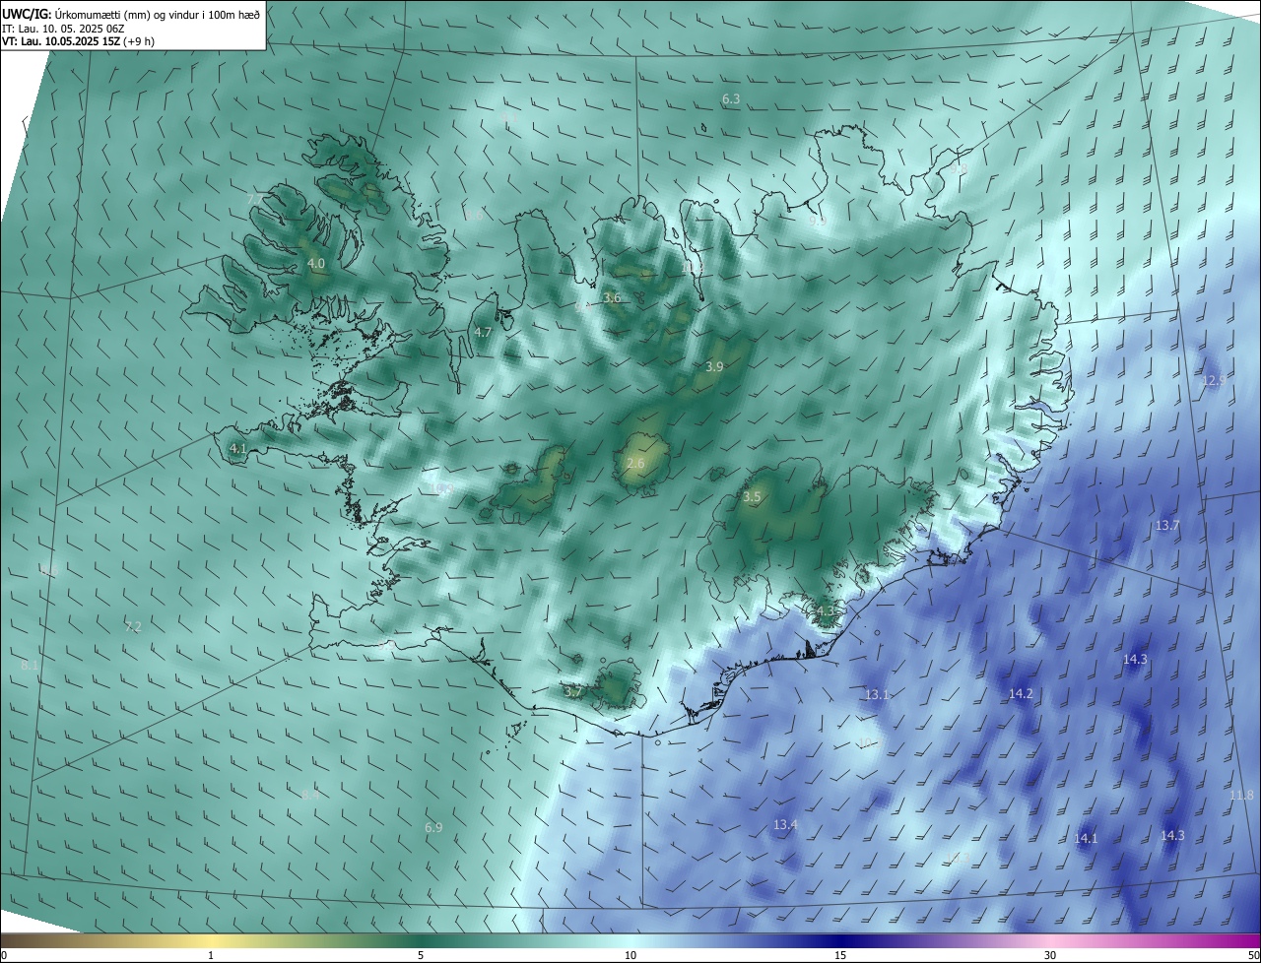
Task: Click the colorbar tick label 1
Action: point(211,955)
